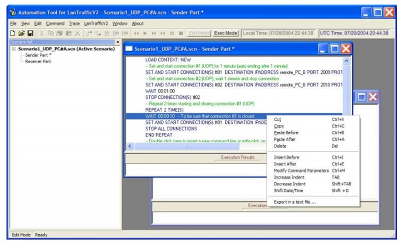This screenshot has width=403, height=245.
Task: Click the Pause execution icon
Action: 172,33
